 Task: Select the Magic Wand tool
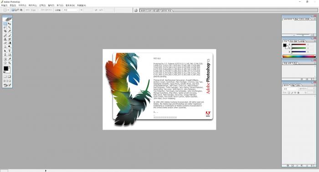tap(10, 27)
